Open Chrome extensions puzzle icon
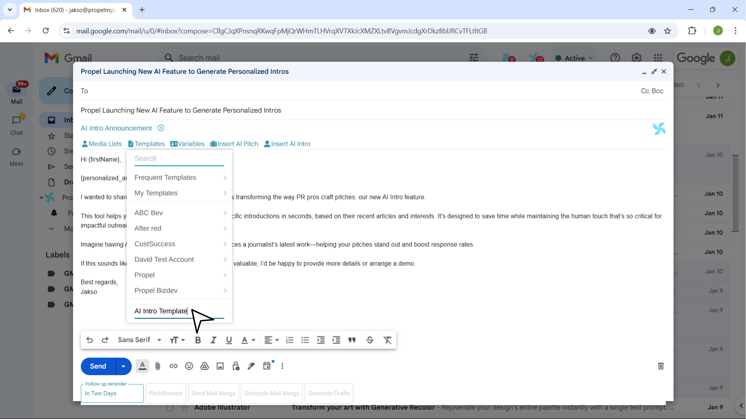The image size is (746, 419). 692,31
